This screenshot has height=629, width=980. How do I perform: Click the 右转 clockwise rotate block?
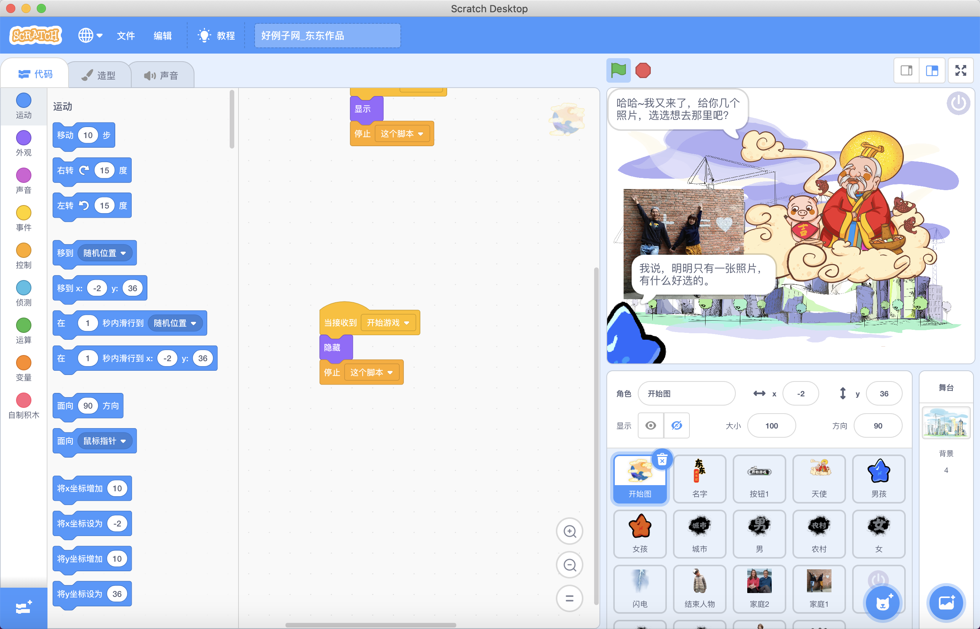pos(92,170)
